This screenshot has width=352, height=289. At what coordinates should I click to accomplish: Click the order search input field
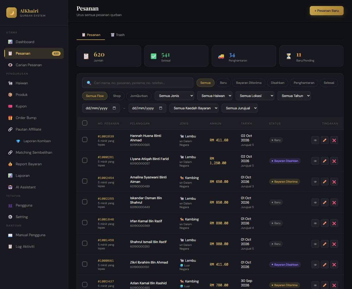[x=138, y=83]
